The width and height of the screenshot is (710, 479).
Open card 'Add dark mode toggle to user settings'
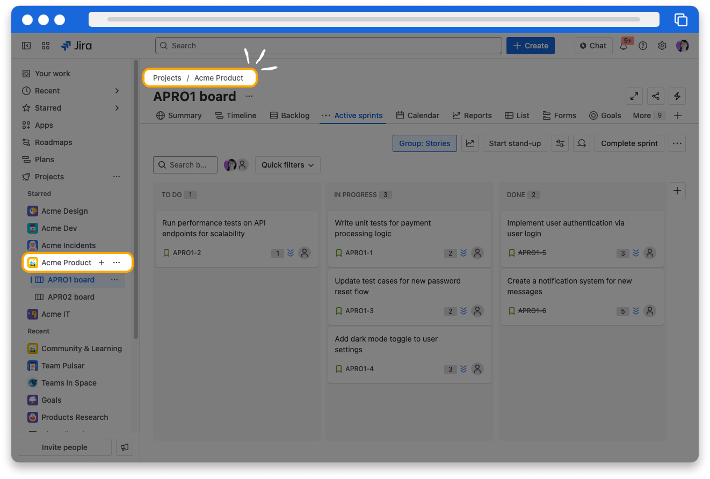coord(409,355)
